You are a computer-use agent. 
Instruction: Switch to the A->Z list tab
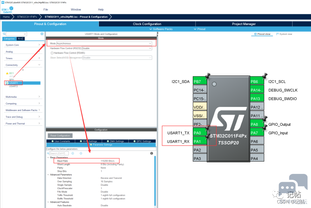tap(21, 39)
